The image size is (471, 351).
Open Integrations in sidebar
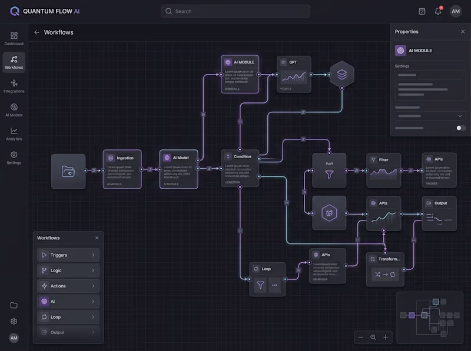pos(14,86)
